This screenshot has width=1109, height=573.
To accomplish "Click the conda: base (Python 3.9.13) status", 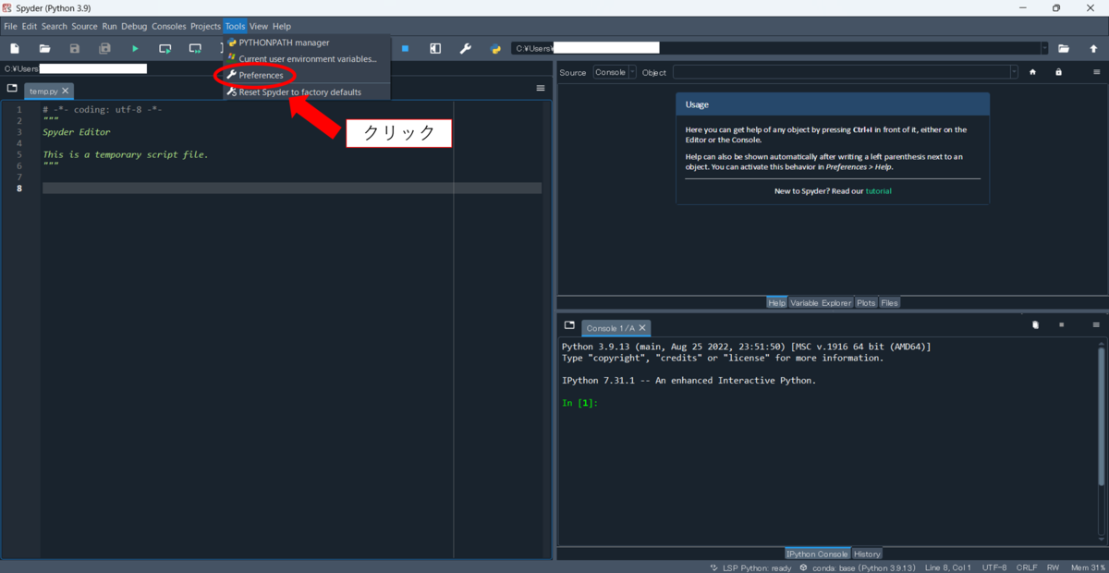I will (x=857, y=567).
